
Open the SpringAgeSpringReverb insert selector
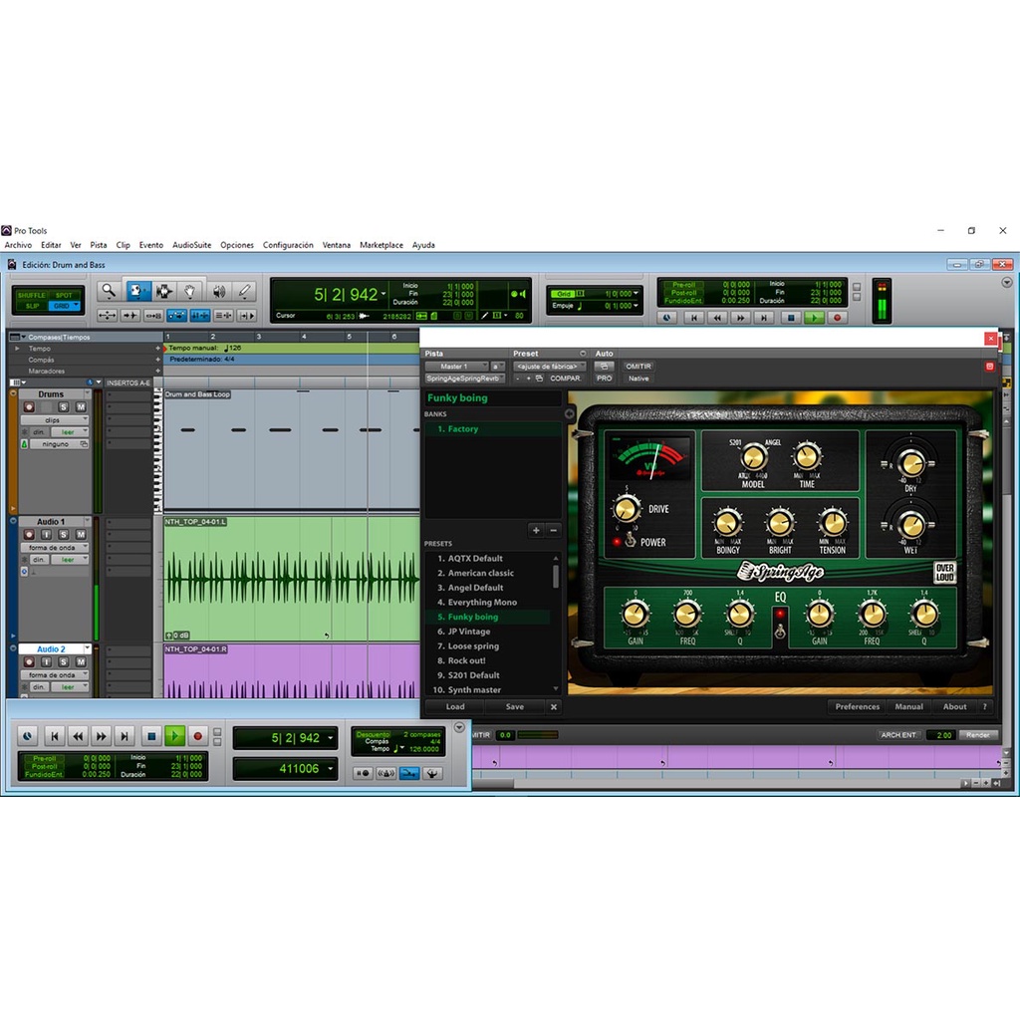464,378
